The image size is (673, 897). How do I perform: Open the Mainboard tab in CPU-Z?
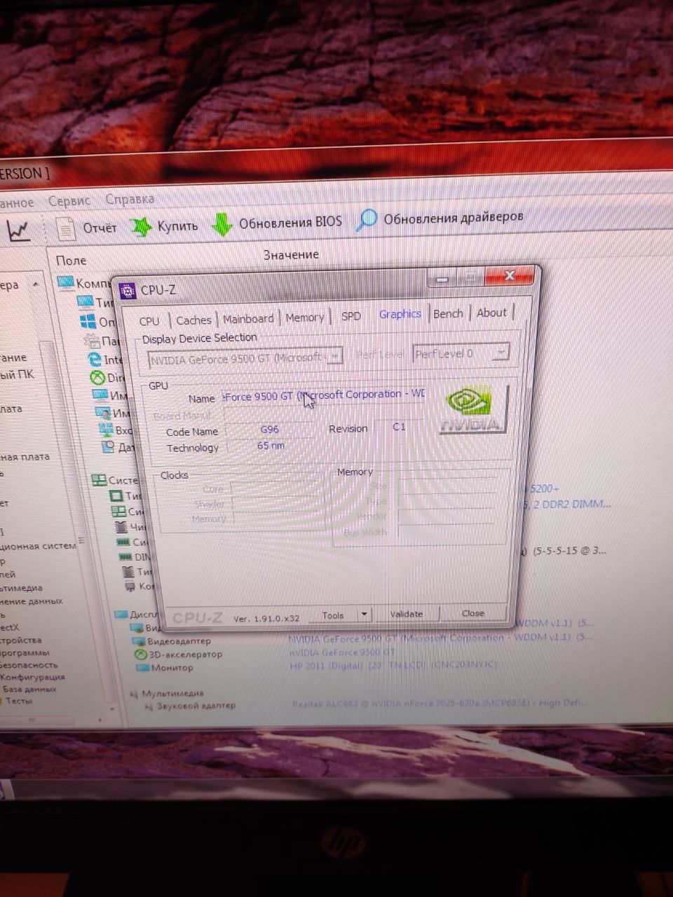pyautogui.click(x=248, y=318)
